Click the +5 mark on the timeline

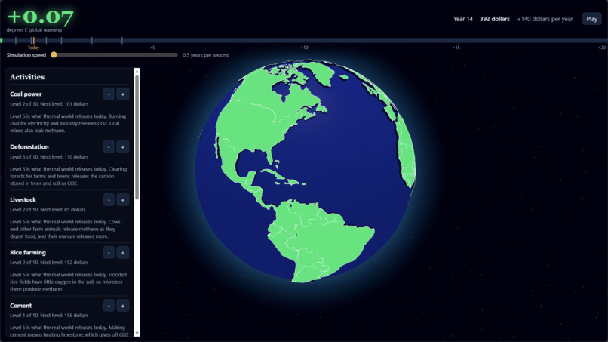pyautogui.click(x=152, y=48)
